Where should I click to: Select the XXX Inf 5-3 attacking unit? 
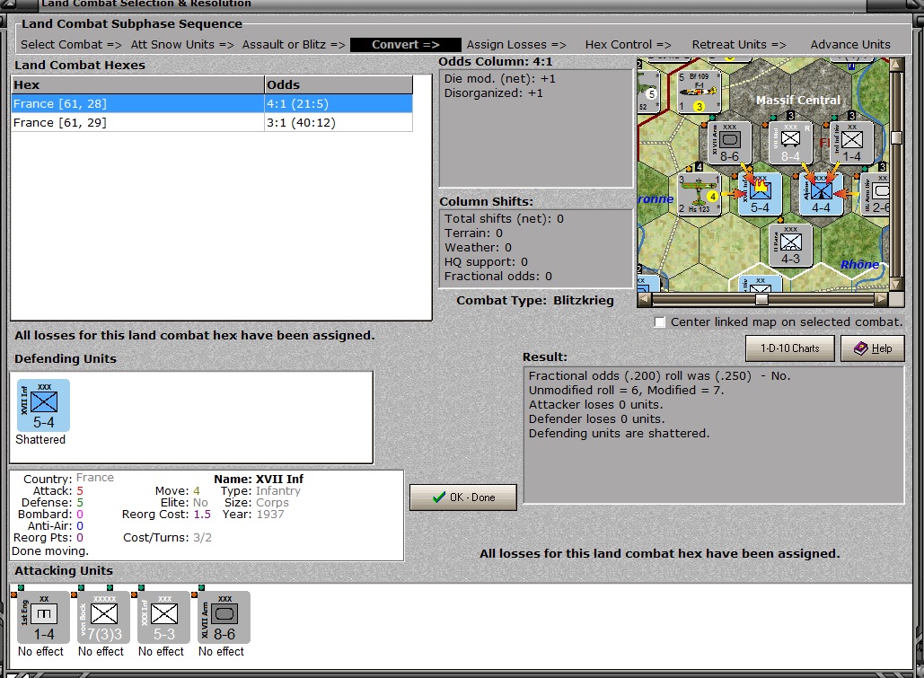[x=163, y=617]
